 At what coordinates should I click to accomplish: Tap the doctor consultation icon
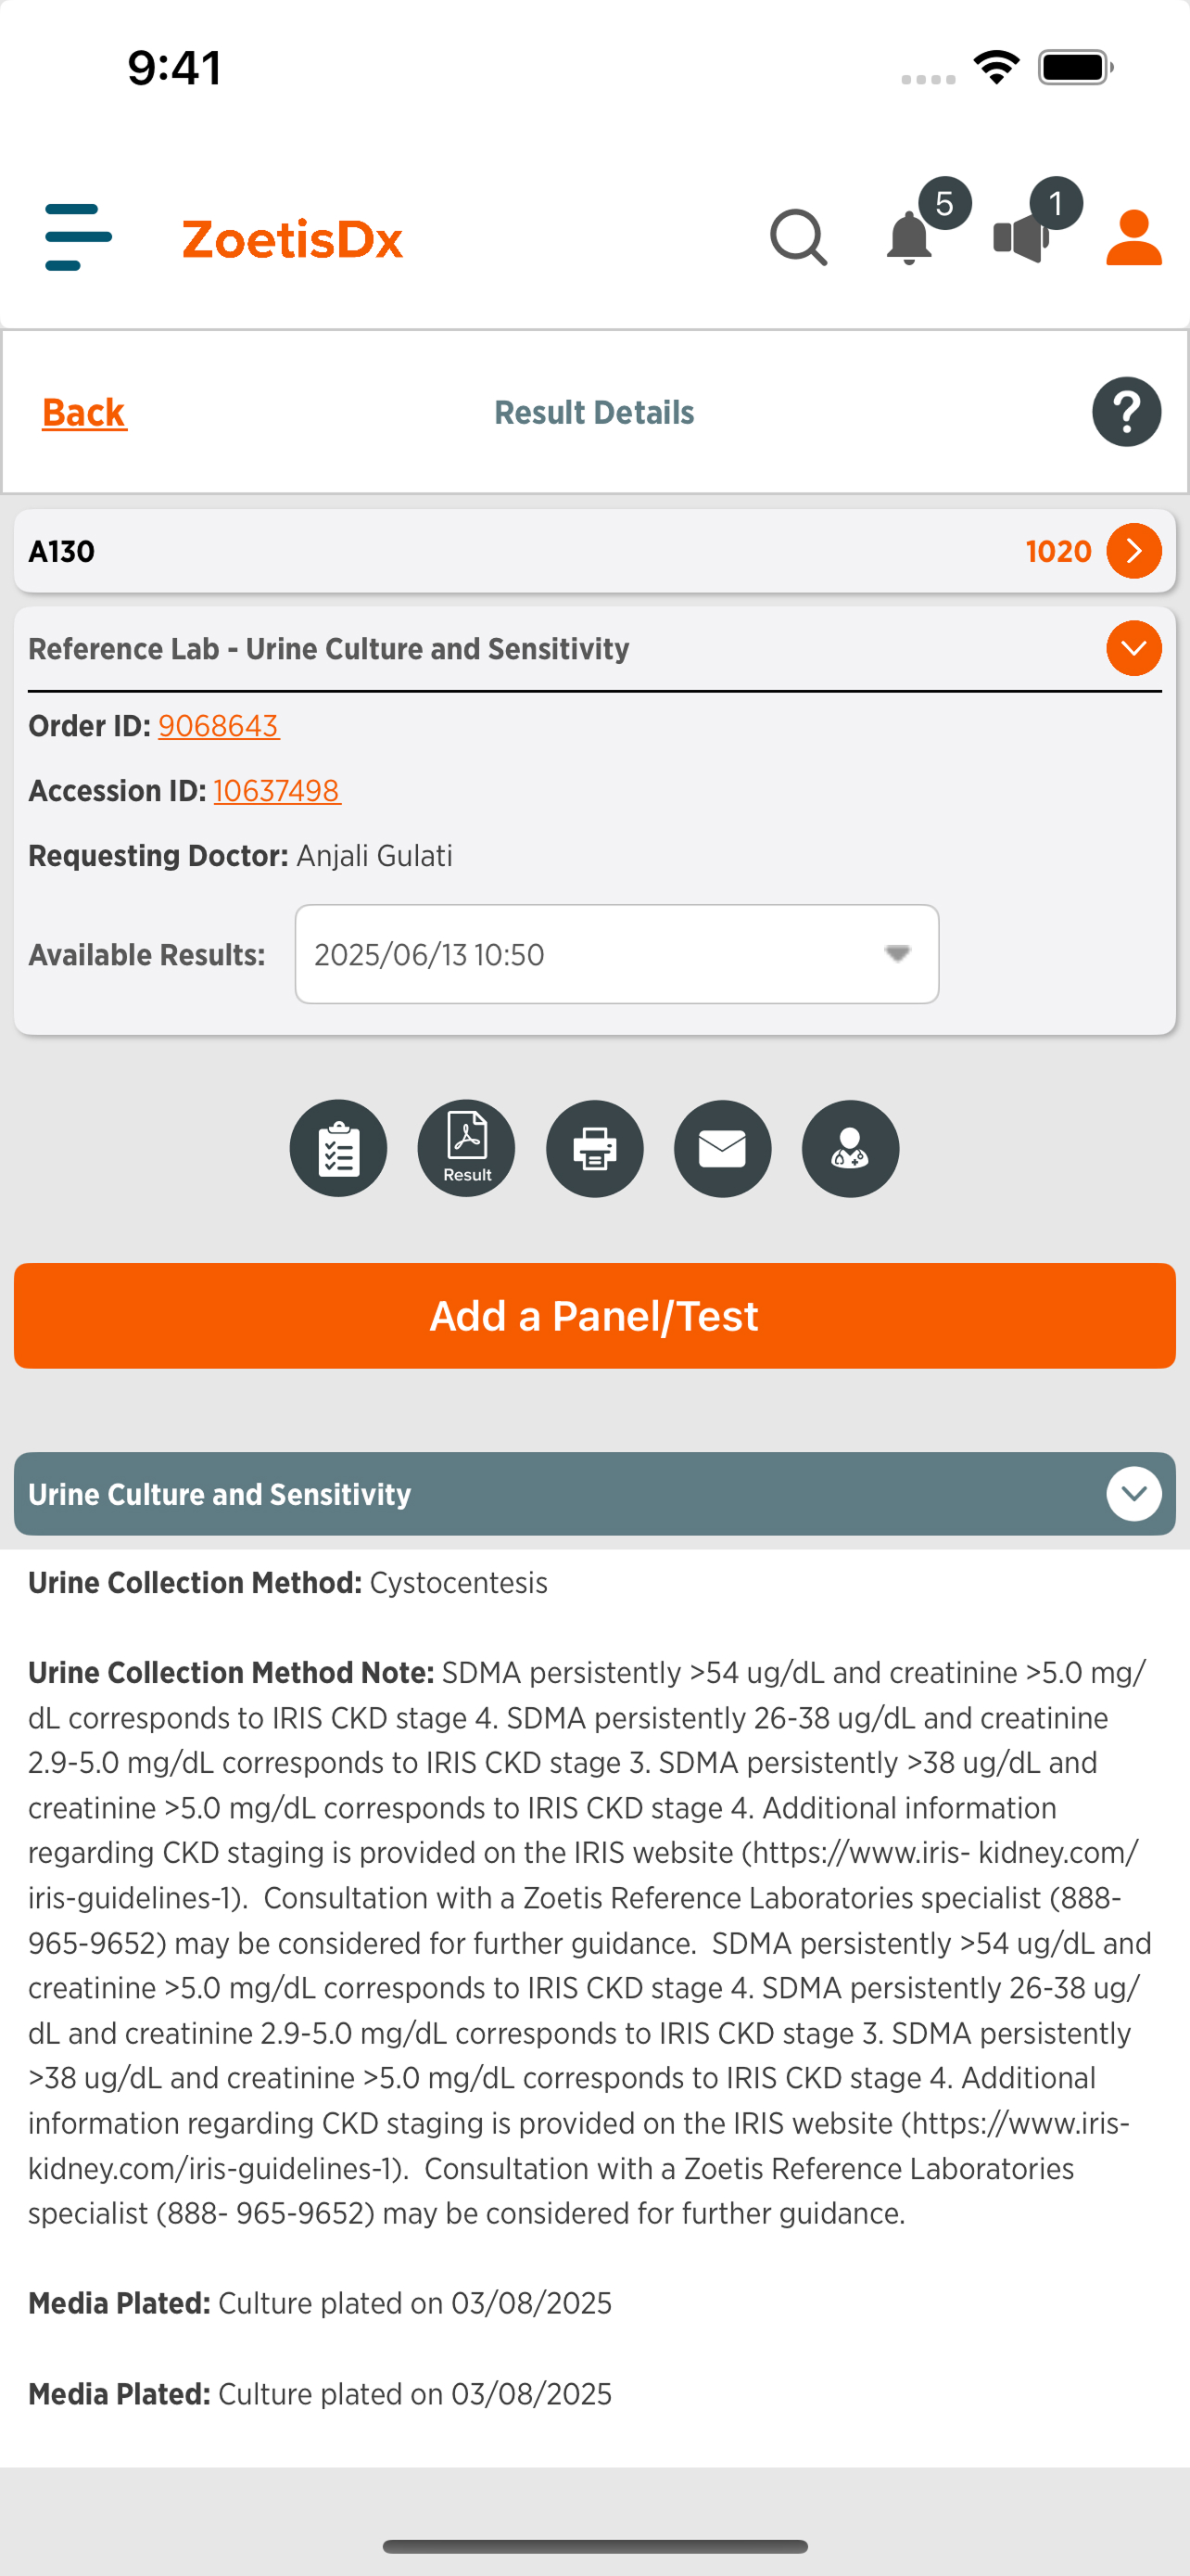tap(850, 1148)
